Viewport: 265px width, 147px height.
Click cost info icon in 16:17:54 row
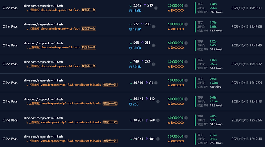click(186, 81)
